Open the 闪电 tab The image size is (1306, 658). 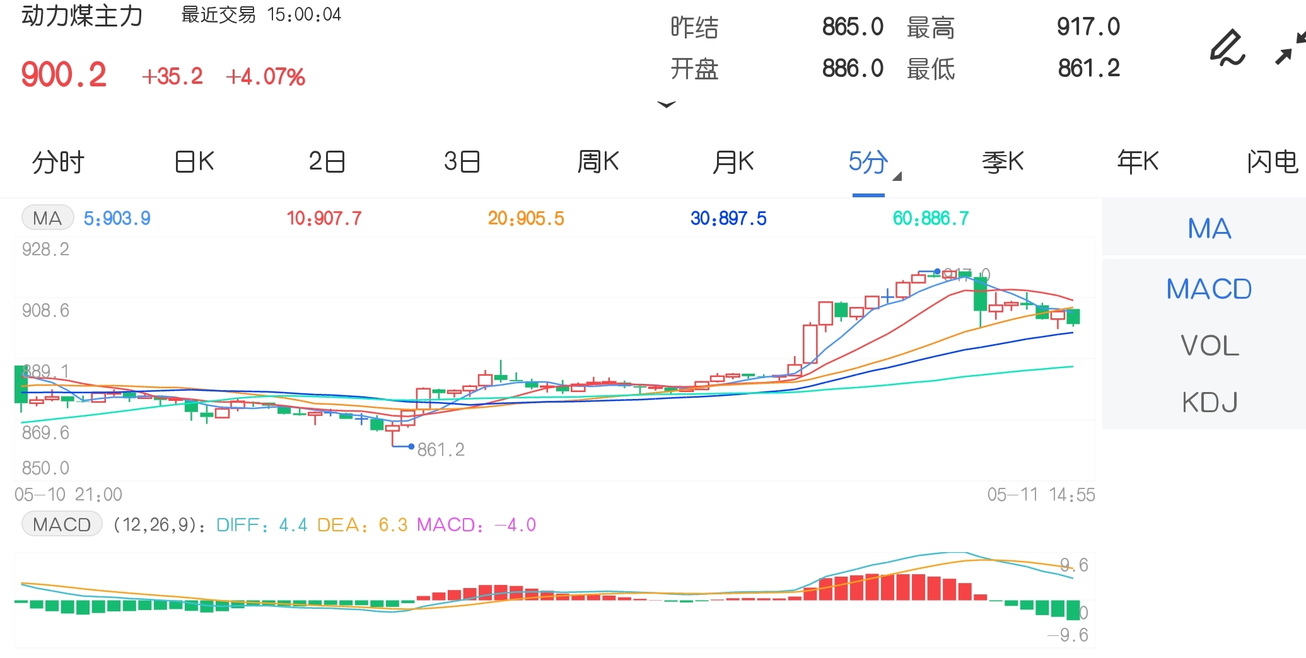click(x=1273, y=162)
